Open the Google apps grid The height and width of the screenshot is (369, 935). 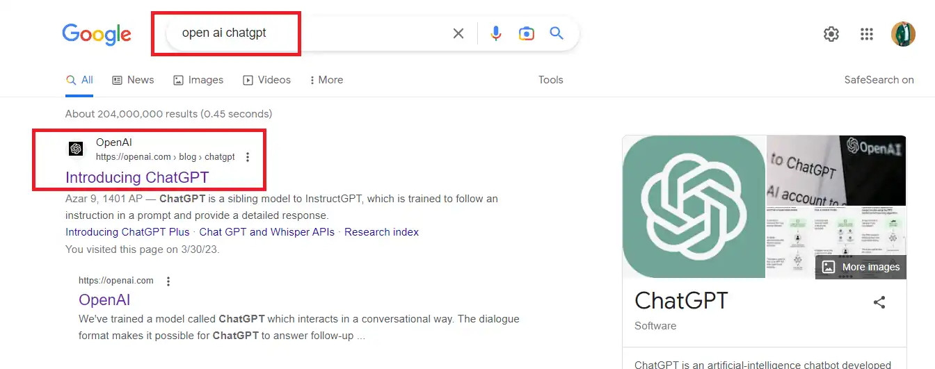tap(867, 34)
